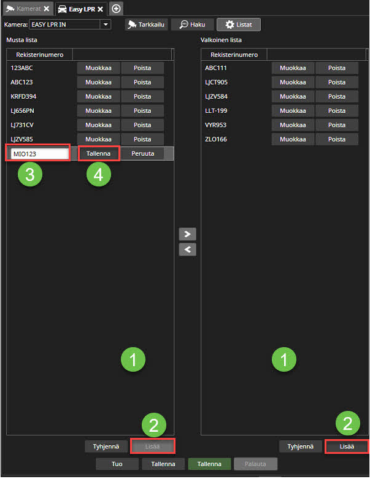
Task: Cancel row editing with Peruuta
Action: 142,153
